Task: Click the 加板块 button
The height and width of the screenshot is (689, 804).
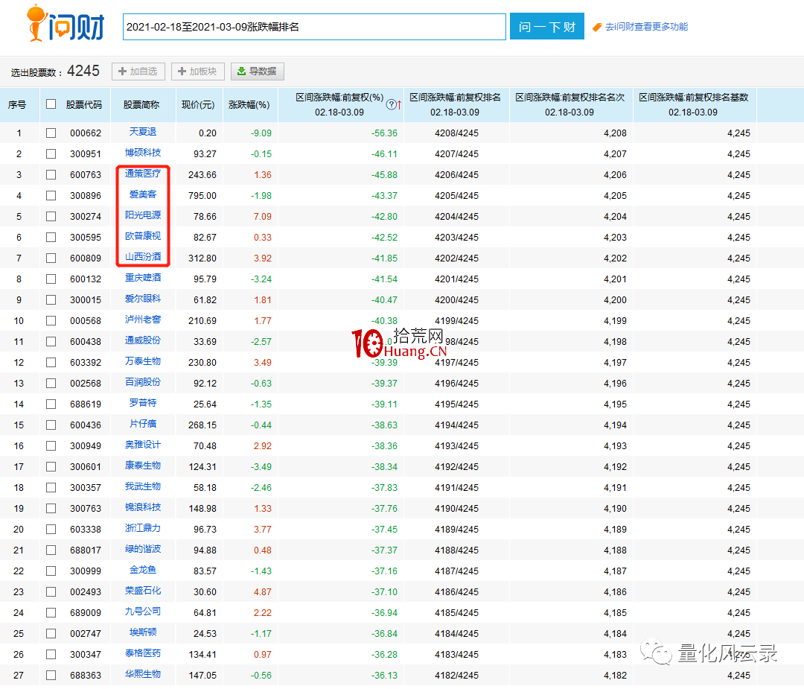Action: tap(198, 72)
